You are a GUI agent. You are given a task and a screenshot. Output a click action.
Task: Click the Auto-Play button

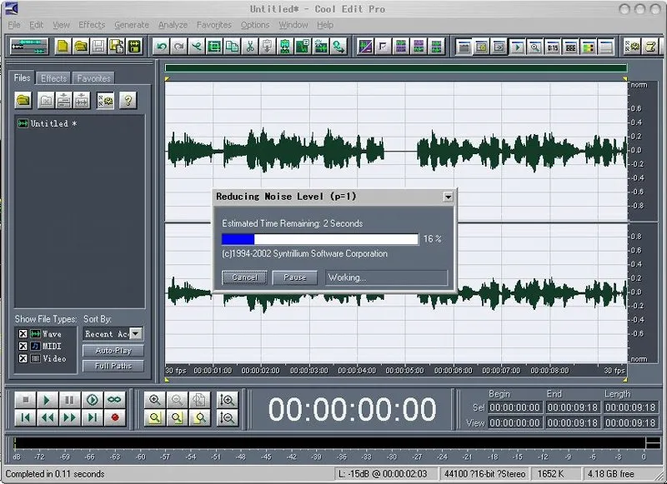coord(113,351)
